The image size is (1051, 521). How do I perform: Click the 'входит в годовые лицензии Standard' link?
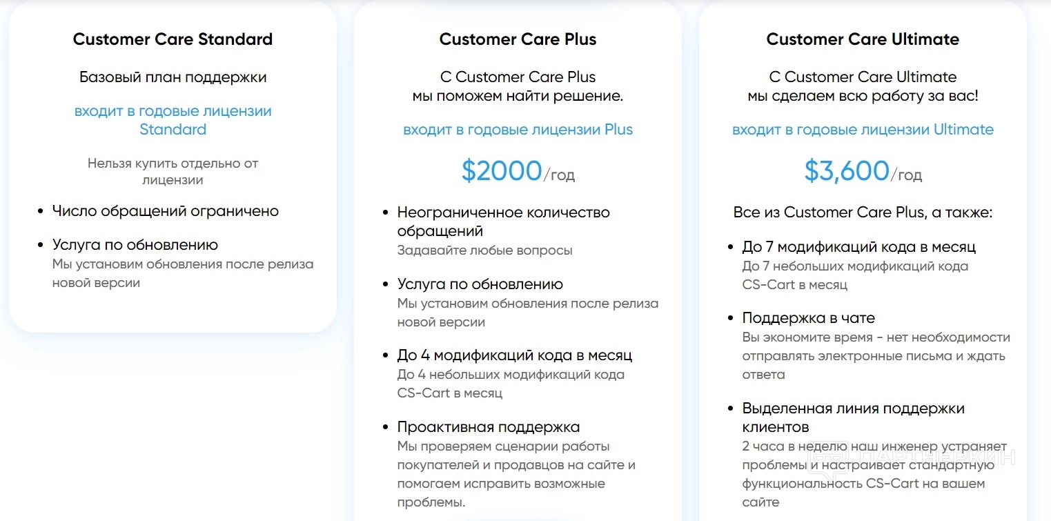coord(173,120)
